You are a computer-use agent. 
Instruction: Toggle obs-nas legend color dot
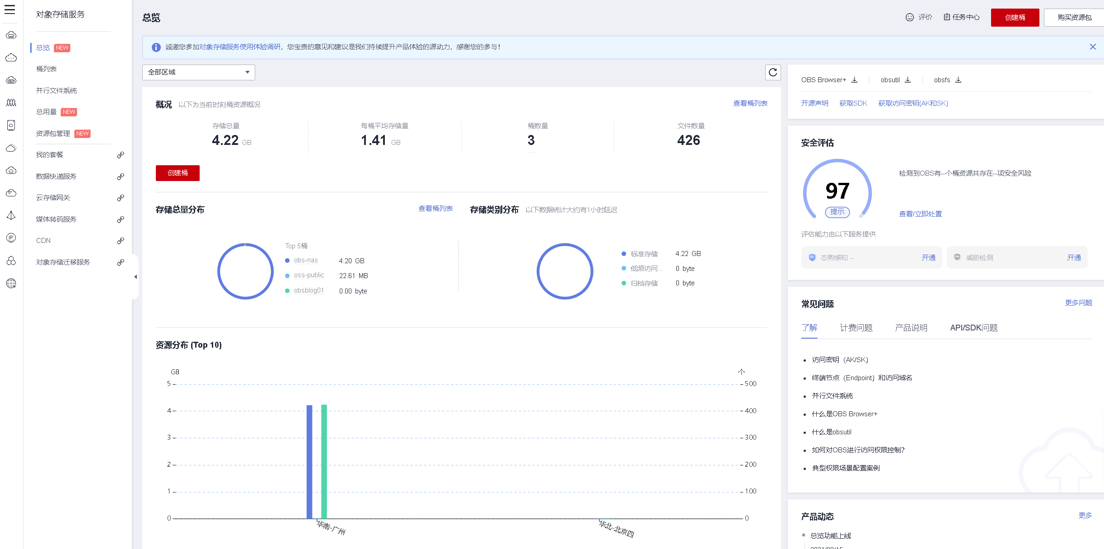click(x=287, y=261)
